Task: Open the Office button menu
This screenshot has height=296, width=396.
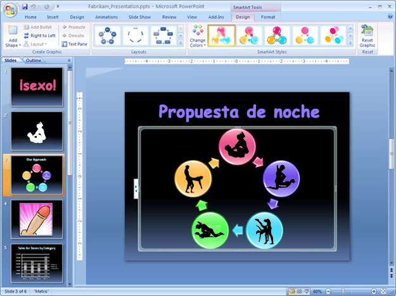Action: tap(10, 10)
